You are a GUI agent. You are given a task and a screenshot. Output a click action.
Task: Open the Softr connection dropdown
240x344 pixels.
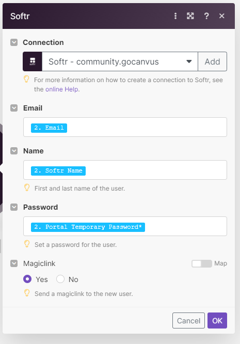(x=120, y=61)
